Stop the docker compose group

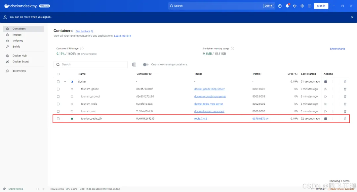(x=326, y=82)
